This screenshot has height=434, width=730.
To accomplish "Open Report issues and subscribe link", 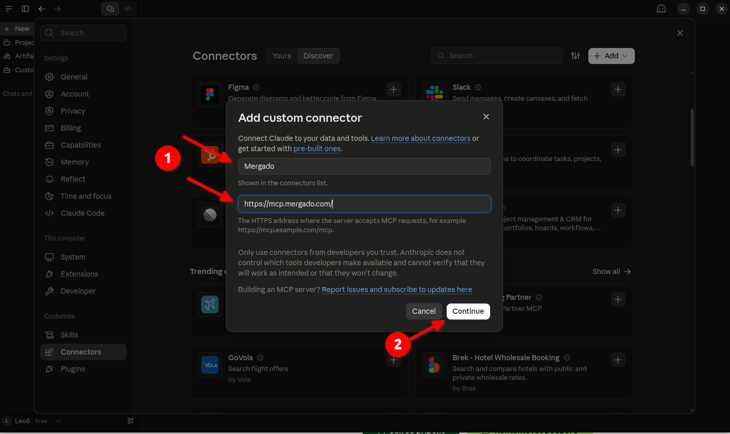I will coord(397,290).
